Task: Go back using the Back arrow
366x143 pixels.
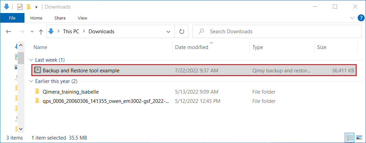Action: pos(9,32)
